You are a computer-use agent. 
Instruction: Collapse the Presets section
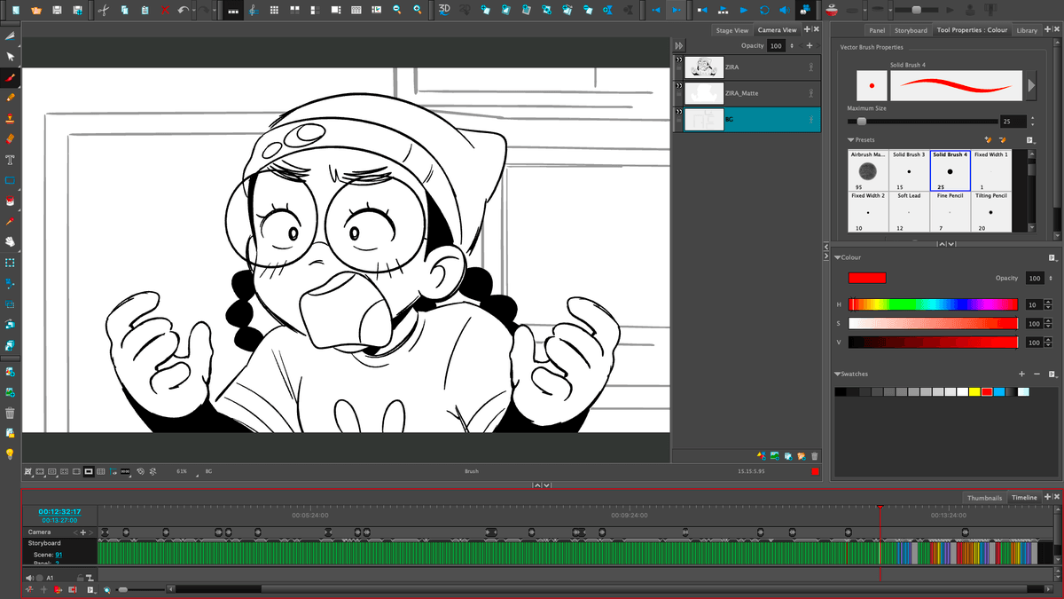(851, 139)
